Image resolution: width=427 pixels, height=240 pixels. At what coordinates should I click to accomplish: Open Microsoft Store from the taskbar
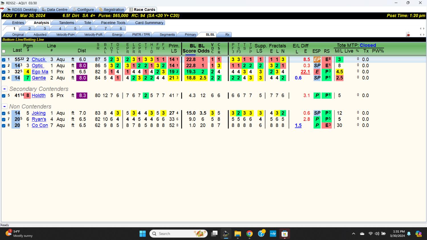pos(285,234)
